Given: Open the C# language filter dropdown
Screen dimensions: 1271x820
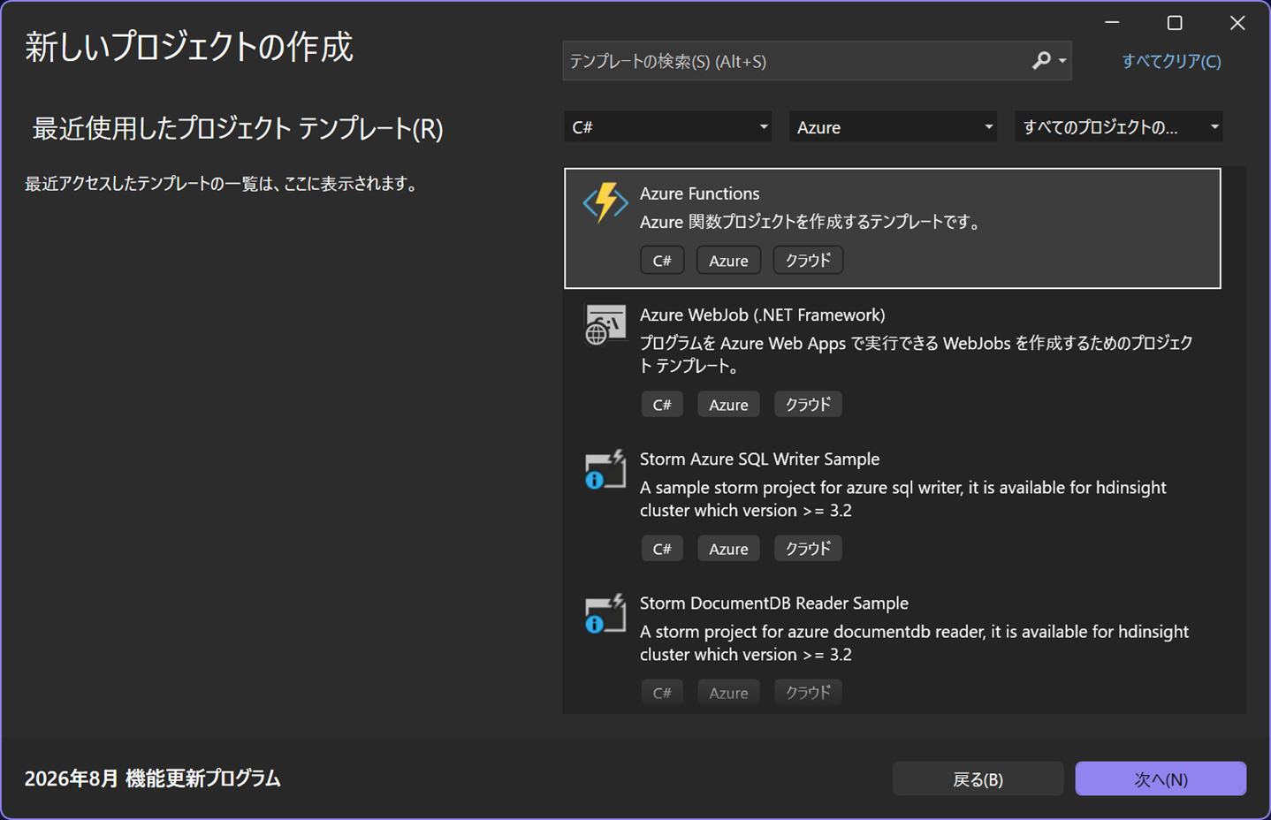Looking at the screenshot, I should coord(668,127).
